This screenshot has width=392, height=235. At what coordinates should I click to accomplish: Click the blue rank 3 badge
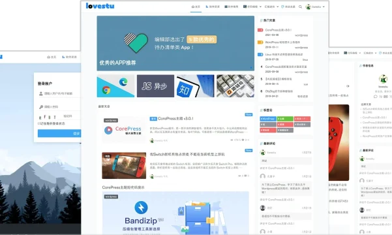coord(260,55)
